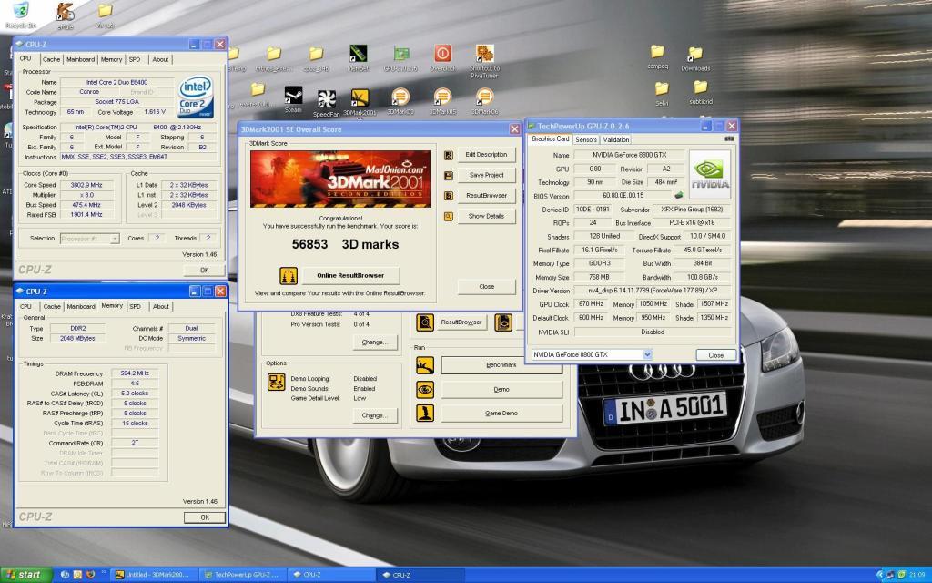
Task: Click the Online ResultBrowser yellow icon
Action: (x=289, y=275)
